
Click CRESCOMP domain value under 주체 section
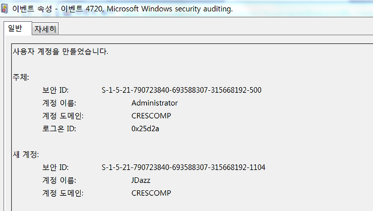click(151, 116)
